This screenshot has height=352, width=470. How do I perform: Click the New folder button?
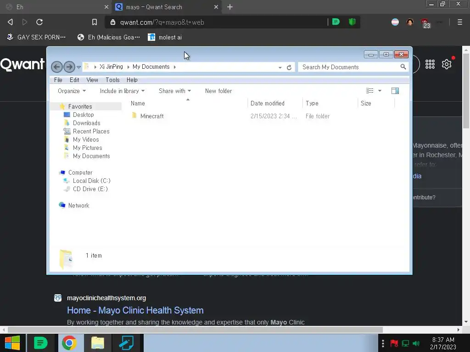pyautogui.click(x=218, y=91)
